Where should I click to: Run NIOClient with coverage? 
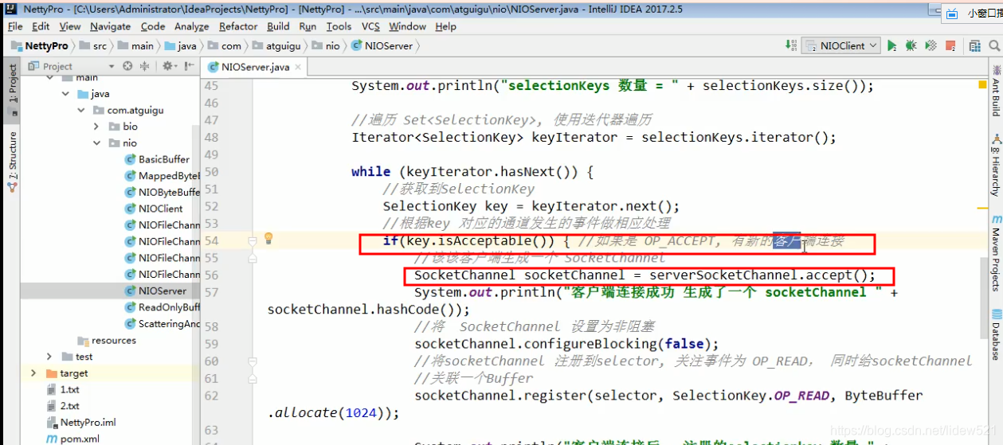tap(930, 46)
